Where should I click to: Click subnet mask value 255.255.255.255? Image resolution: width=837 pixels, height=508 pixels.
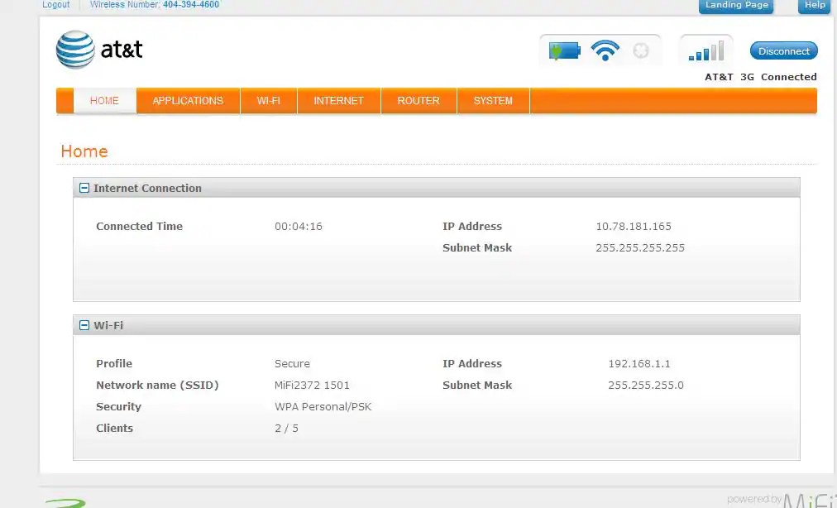[640, 248]
